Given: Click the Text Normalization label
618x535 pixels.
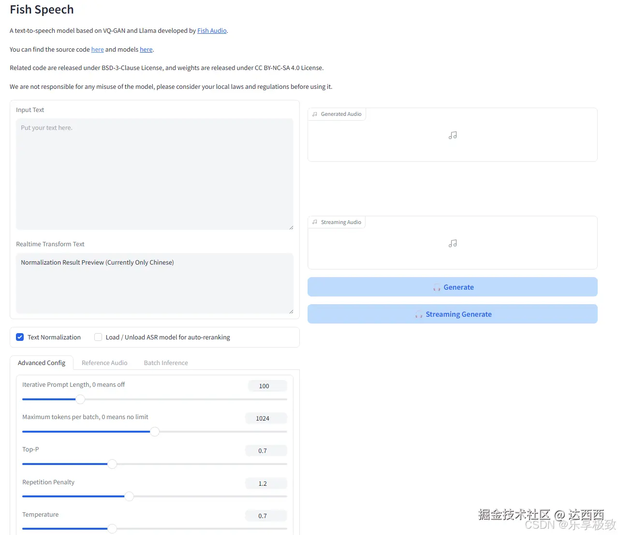Looking at the screenshot, I should click(x=54, y=337).
